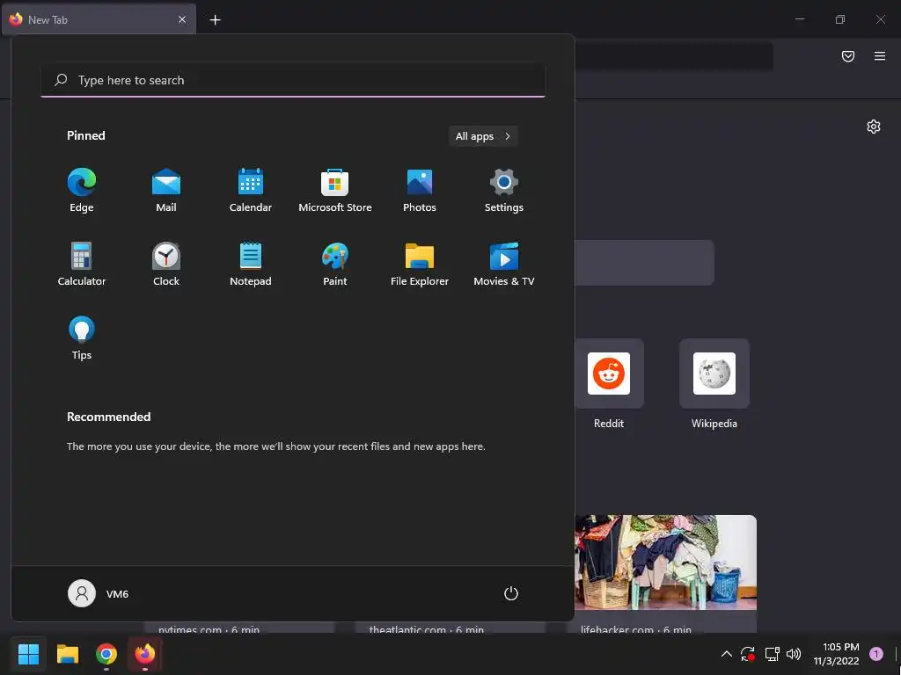The width and height of the screenshot is (901, 675).
Task: Open Microsoft Store from Start menu
Action: pyautogui.click(x=335, y=191)
